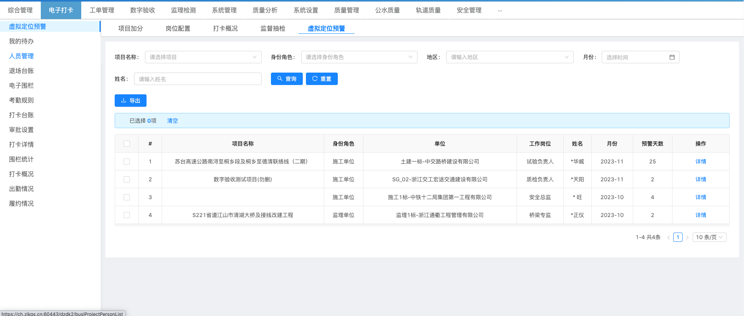Click the 预警天数 column header

click(652, 144)
